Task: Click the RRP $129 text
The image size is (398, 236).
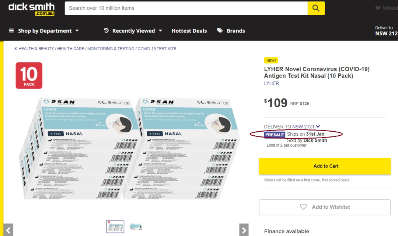Action: pos(300,104)
